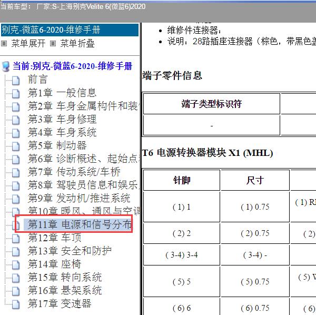Click the page icon next to 第16章 悬架系统
The image size is (316, 315).
tap(16, 291)
